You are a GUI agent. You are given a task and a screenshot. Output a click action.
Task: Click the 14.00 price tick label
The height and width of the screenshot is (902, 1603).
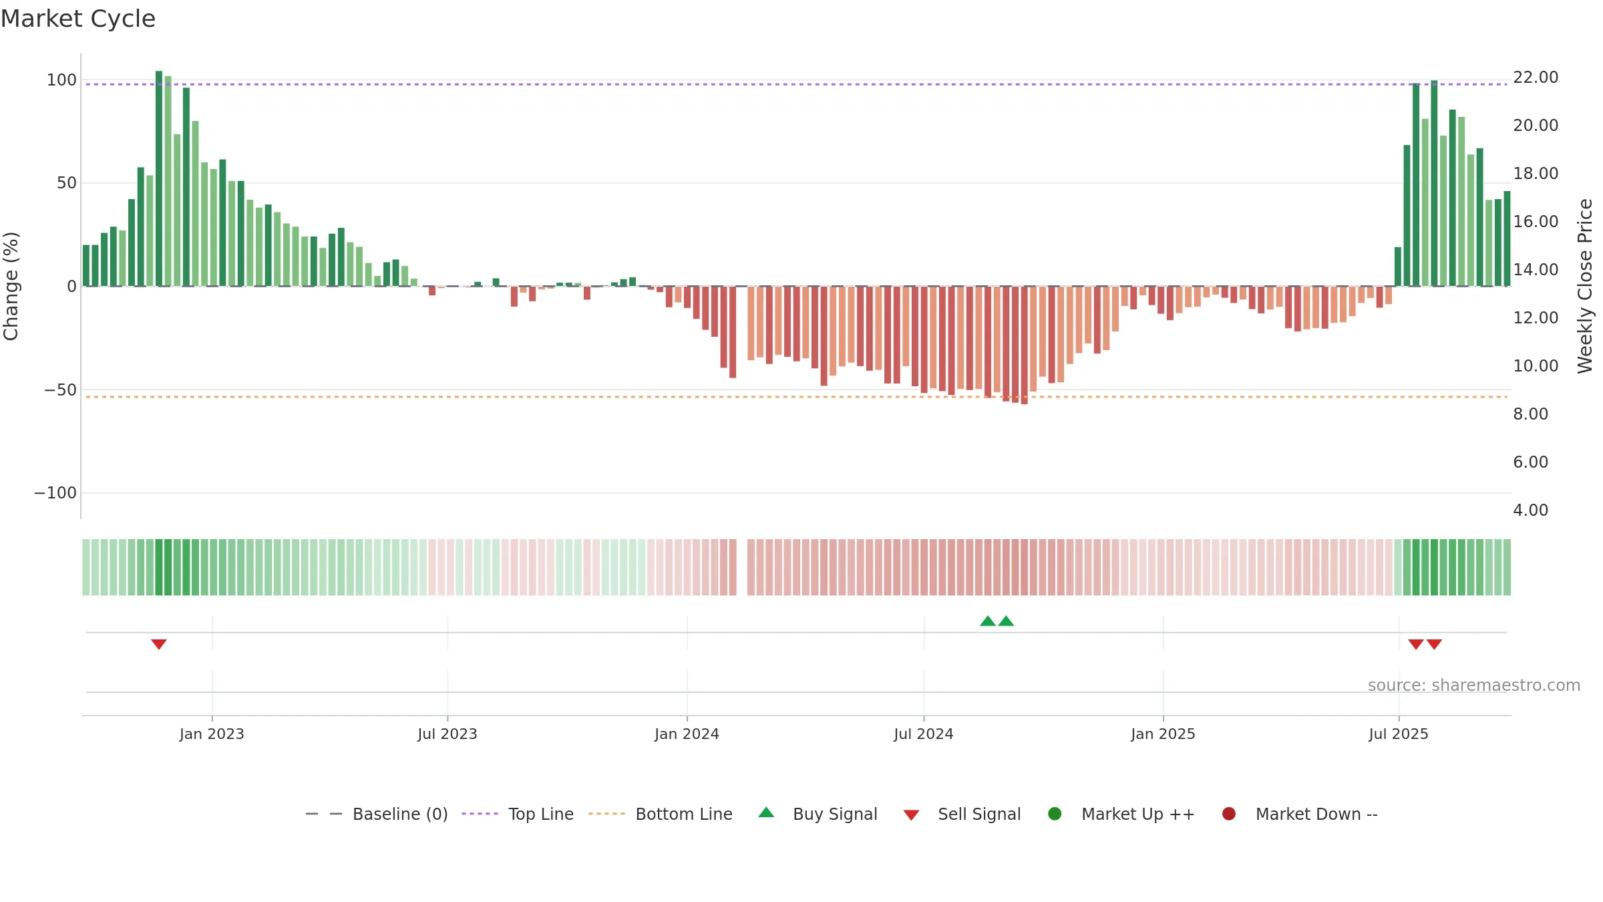pos(1536,270)
